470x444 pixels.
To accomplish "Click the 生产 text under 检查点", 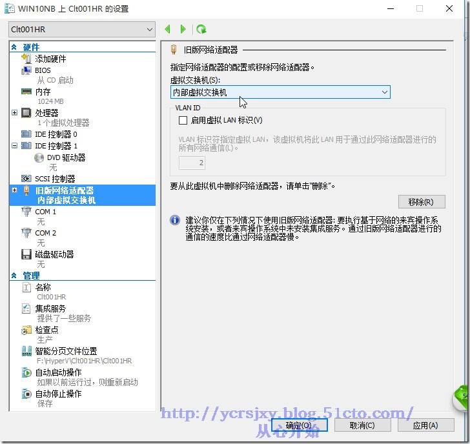I will click(45, 339).
